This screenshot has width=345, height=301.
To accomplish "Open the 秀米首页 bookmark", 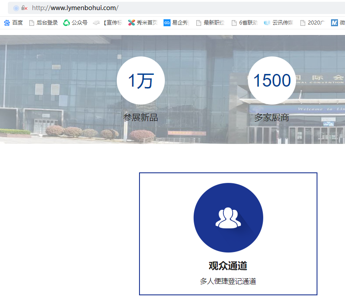I will point(143,23).
